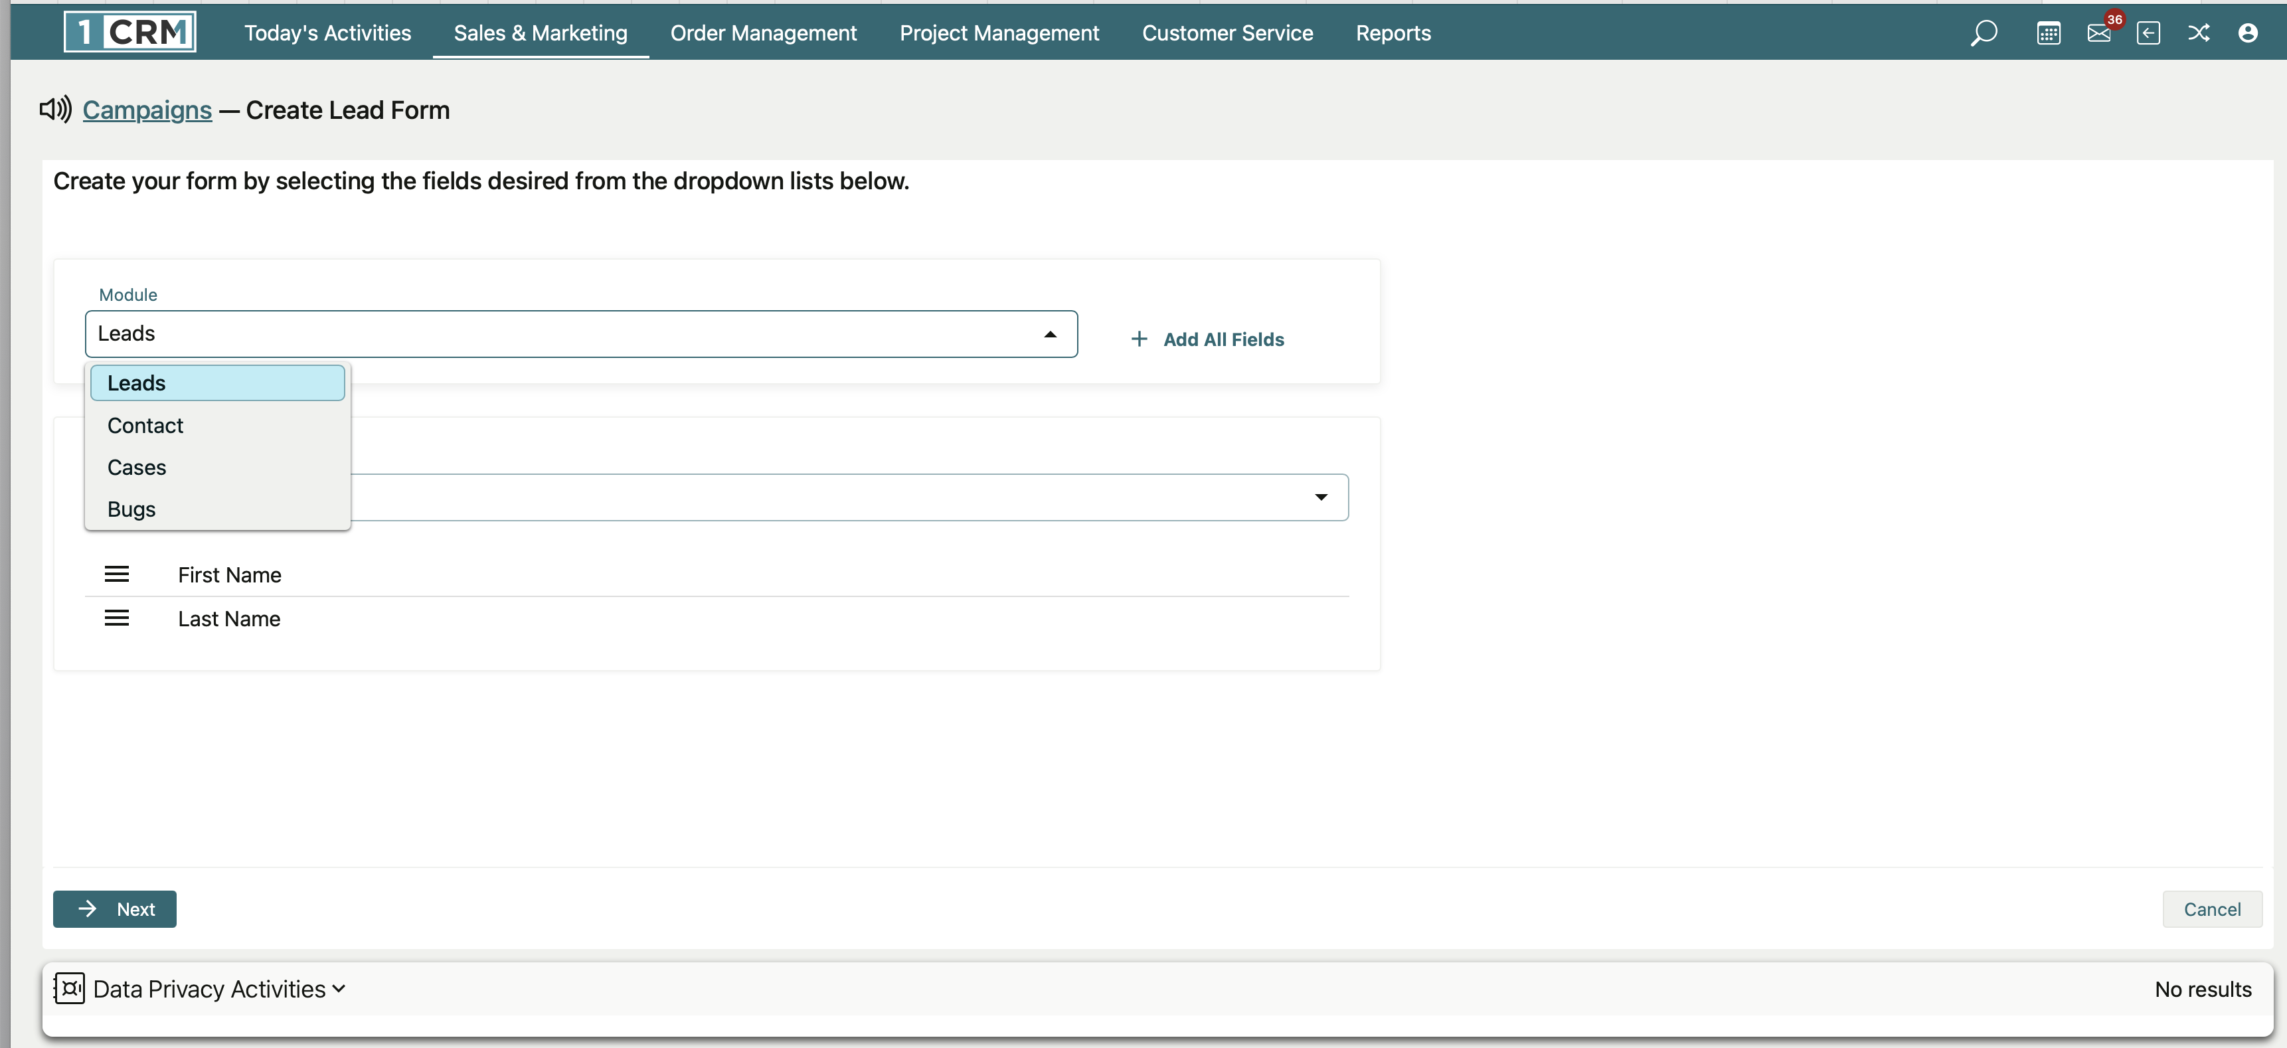2287x1048 pixels.
Task: Click the mail notification badge 36
Action: (x=2115, y=19)
